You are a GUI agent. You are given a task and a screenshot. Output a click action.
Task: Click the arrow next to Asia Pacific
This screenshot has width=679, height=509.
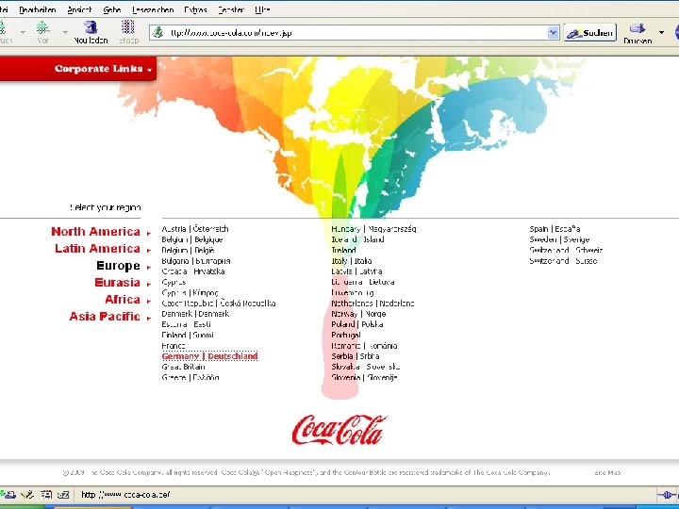tap(149, 319)
